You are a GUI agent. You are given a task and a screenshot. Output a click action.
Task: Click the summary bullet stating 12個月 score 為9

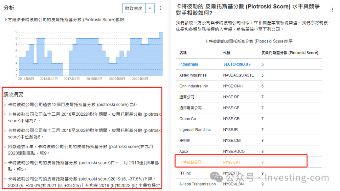point(72,105)
